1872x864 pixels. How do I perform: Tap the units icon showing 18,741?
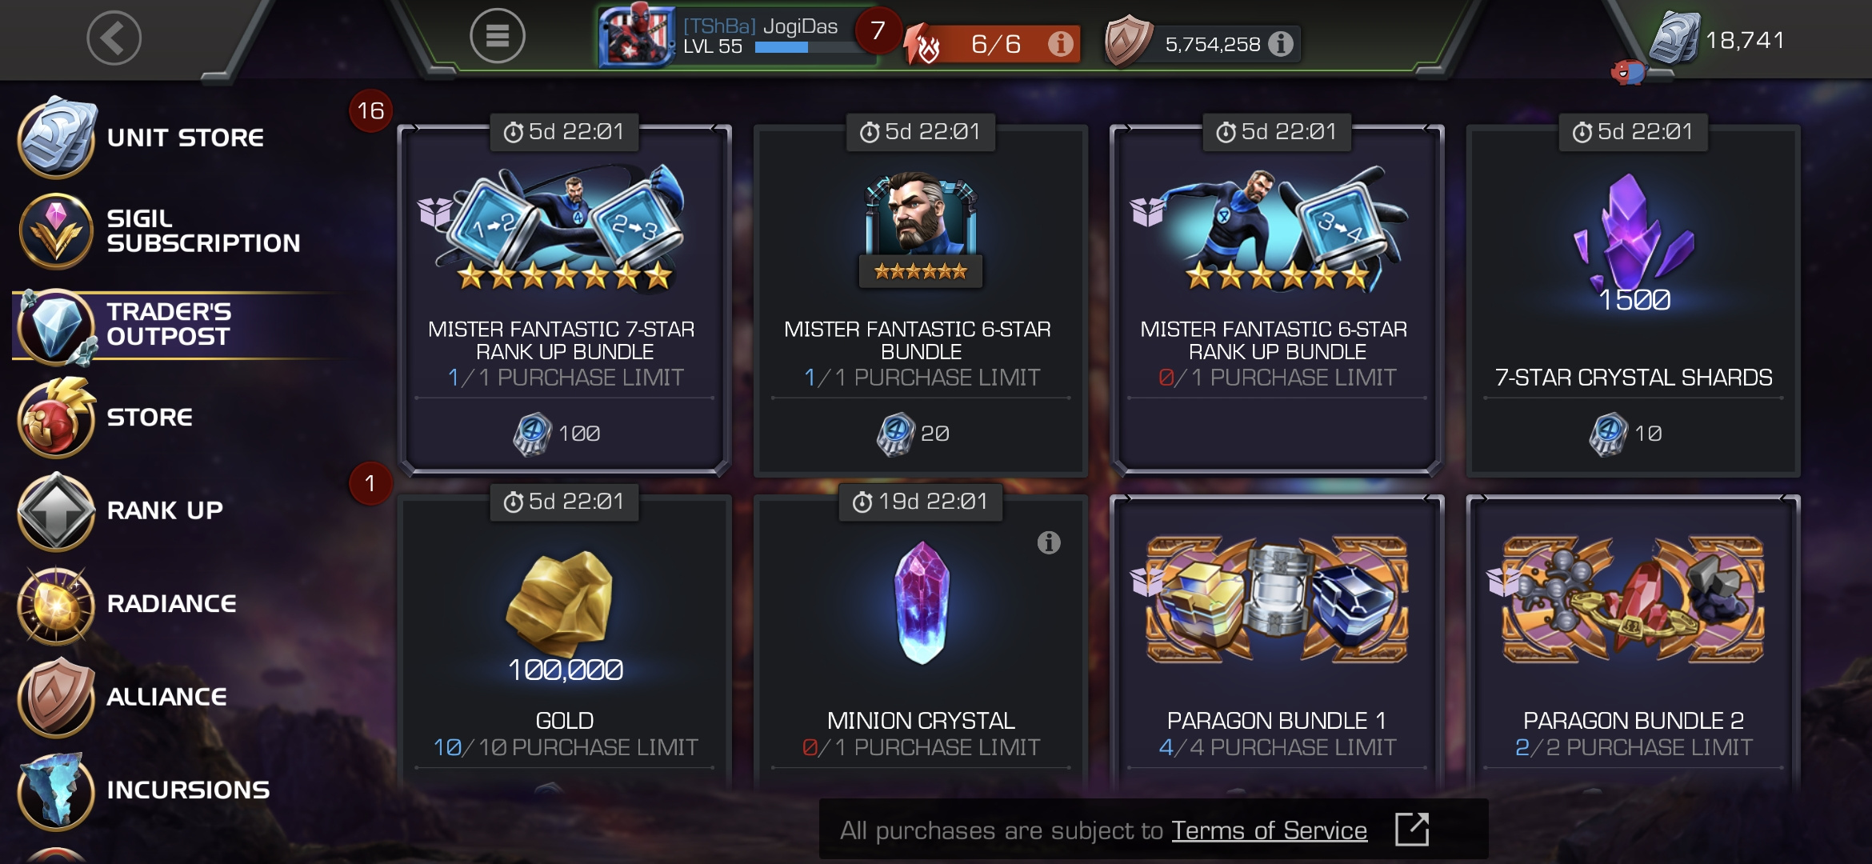pos(1674,38)
